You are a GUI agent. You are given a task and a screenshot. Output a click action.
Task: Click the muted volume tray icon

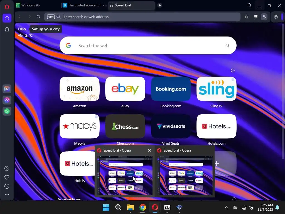click(251, 207)
